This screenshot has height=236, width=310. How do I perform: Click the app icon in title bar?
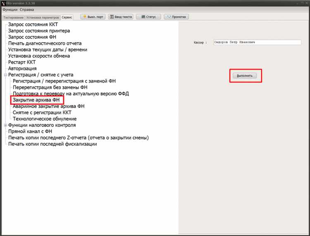[x=3, y=3]
